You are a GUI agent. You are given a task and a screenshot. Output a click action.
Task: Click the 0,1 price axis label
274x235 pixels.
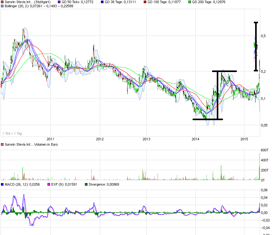pyautogui.click(x=263, y=98)
